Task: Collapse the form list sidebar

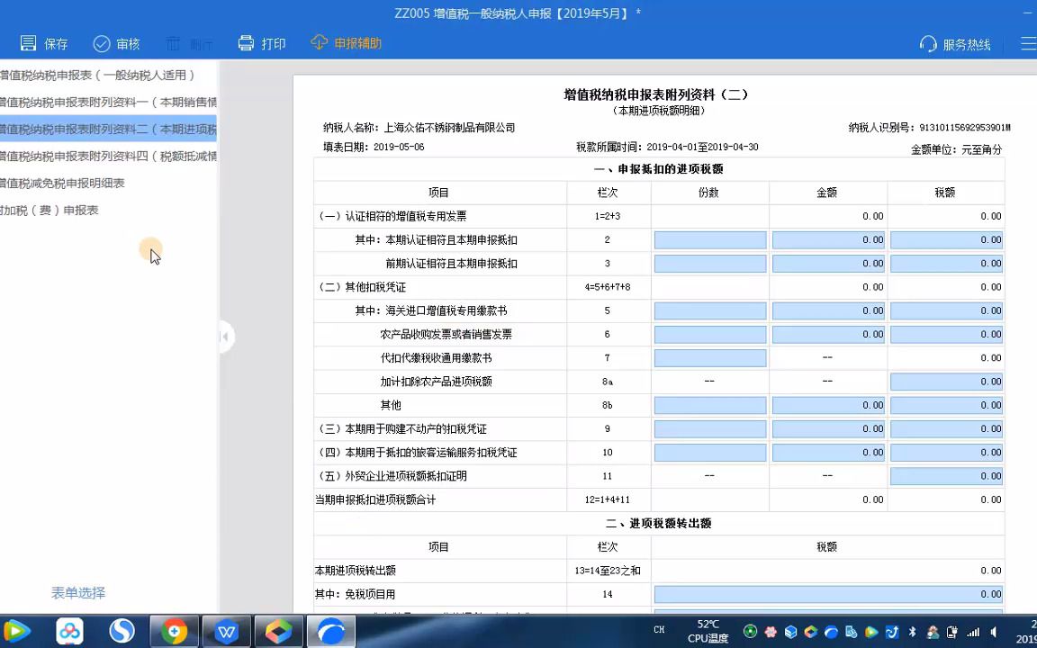Action: [x=224, y=336]
